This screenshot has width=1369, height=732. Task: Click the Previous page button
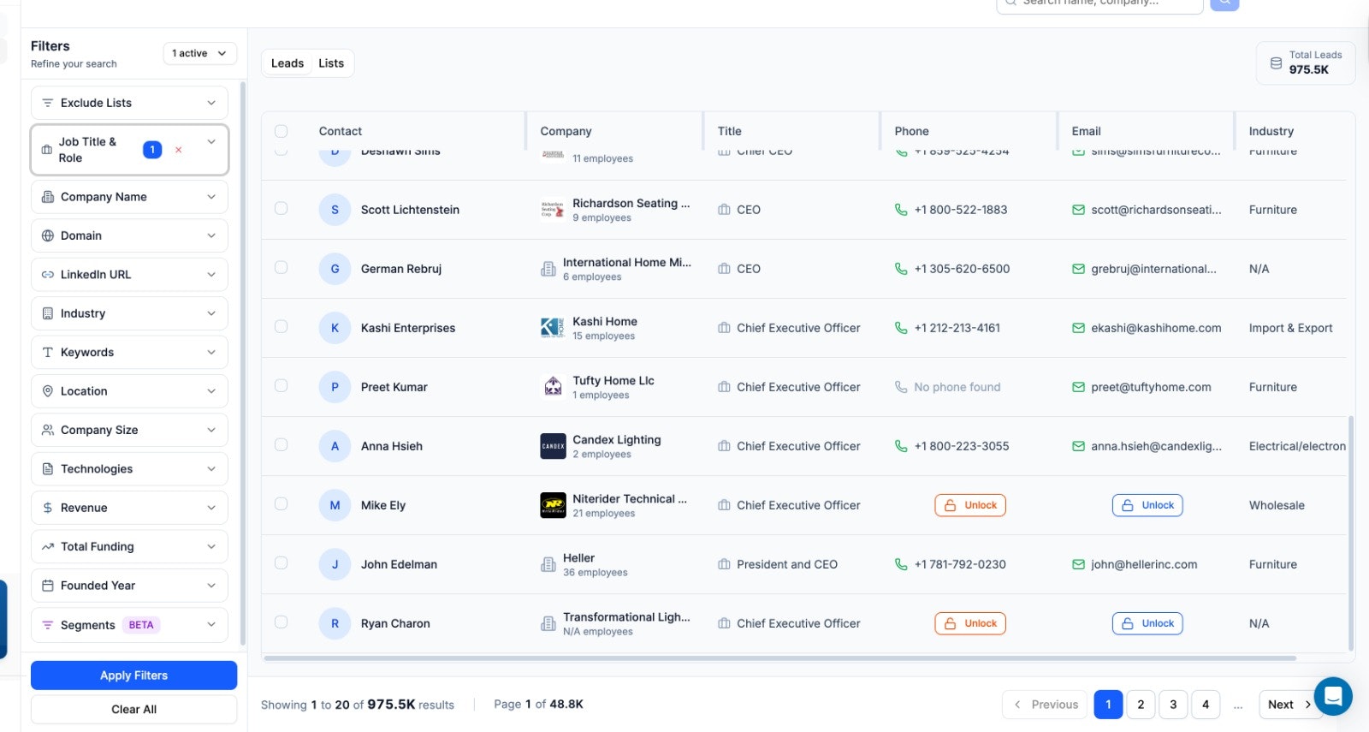tap(1045, 705)
